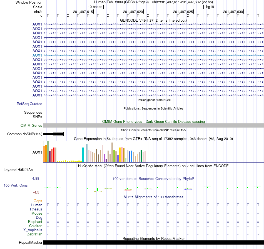Click 'Short Genetic Variants from dbSNP release 155'
The width and height of the screenshot is (264, 249).
pyautogui.click(x=153, y=130)
